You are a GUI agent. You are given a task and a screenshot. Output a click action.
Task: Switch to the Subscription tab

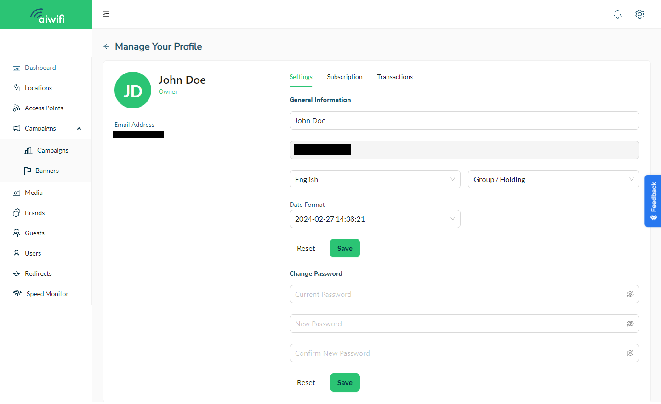click(344, 77)
